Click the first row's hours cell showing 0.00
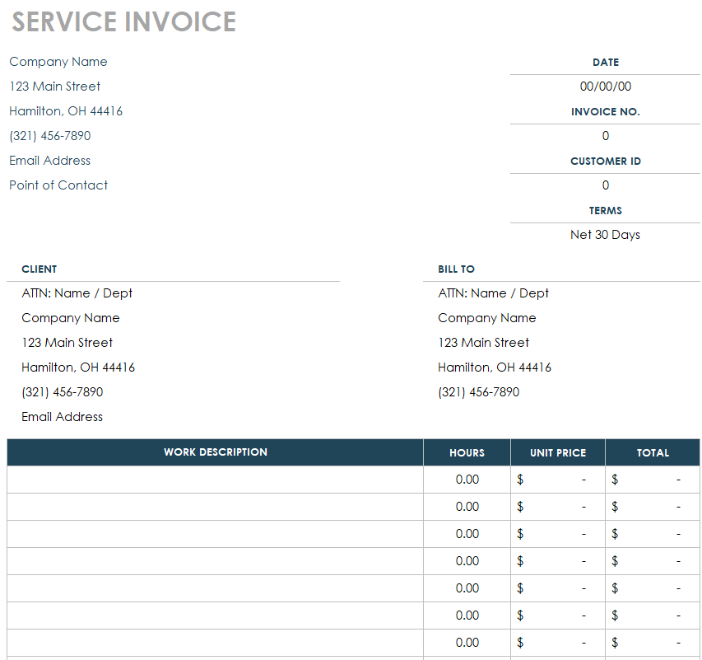 (467, 480)
